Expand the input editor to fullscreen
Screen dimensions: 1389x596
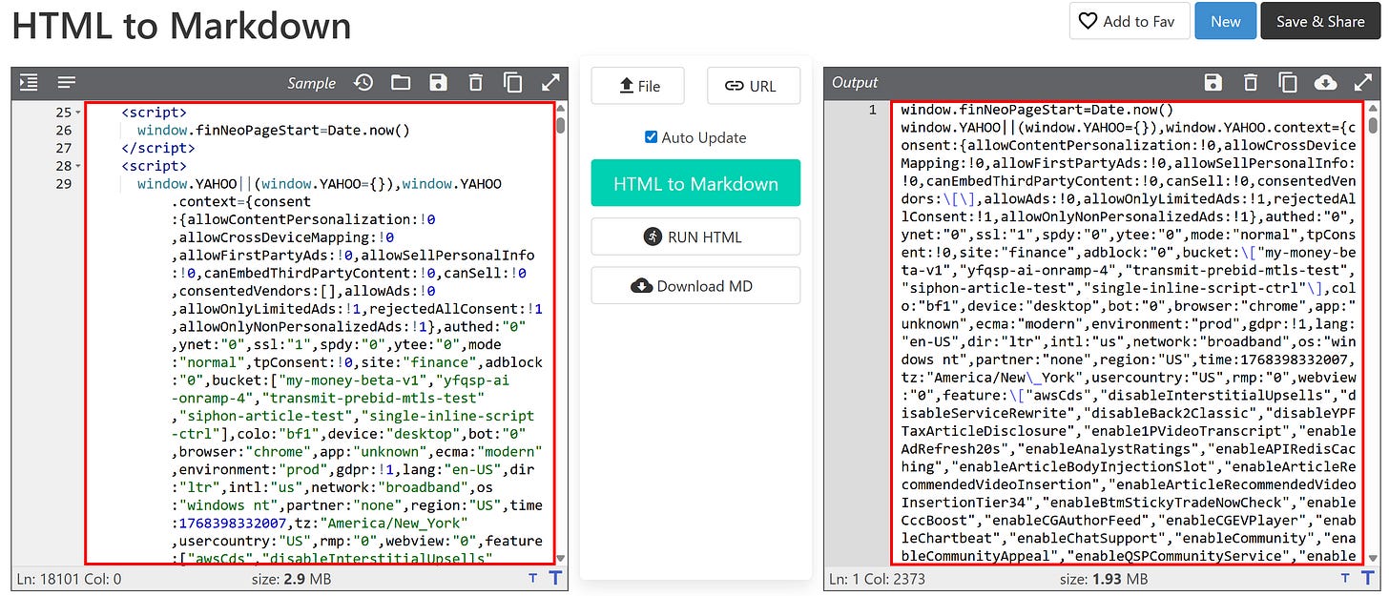[x=550, y=83]
